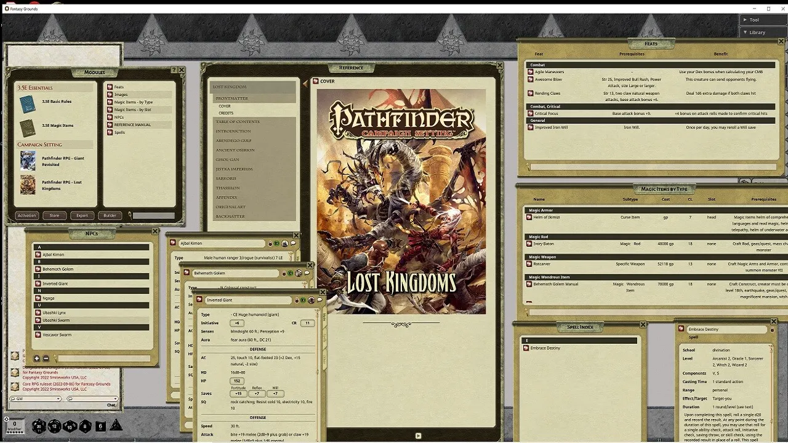Roll the d10 die
Screen dimensions: 788x443
pos(70,426)
